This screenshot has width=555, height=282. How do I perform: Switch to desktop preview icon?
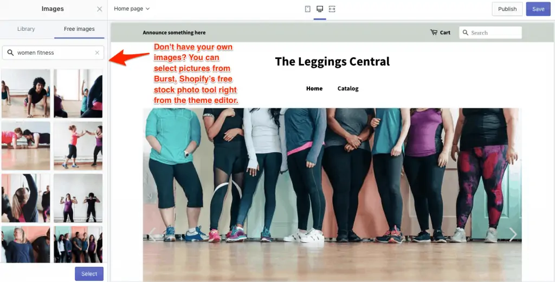320,9
